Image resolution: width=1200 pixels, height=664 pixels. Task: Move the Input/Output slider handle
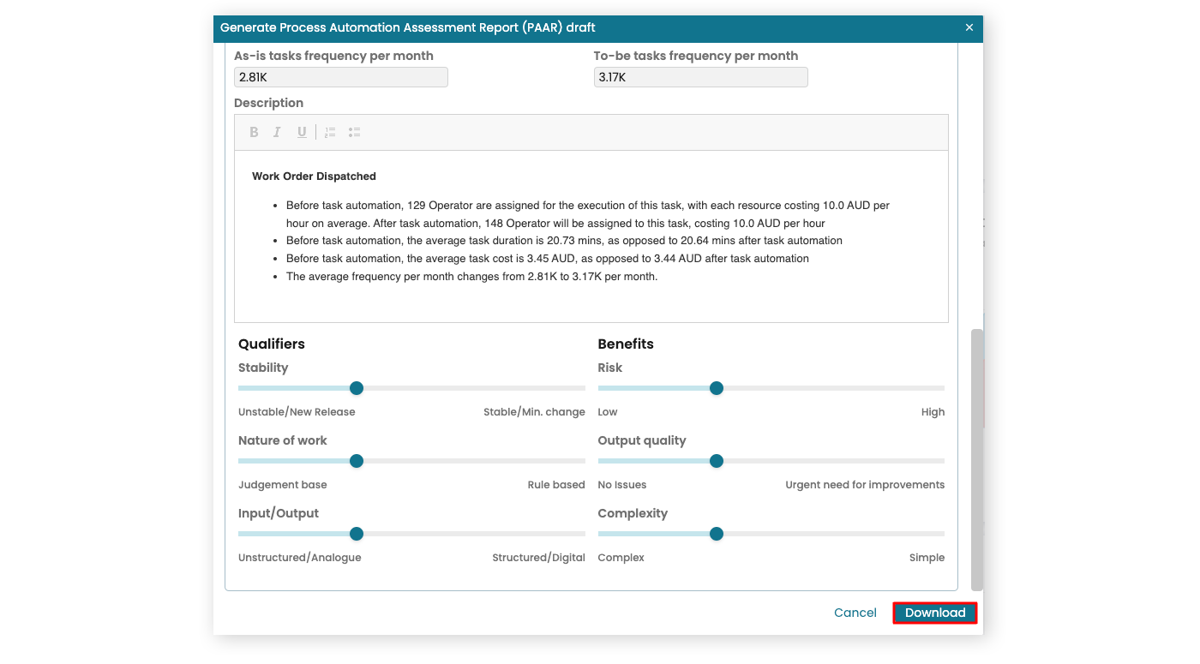pos(357,534)
